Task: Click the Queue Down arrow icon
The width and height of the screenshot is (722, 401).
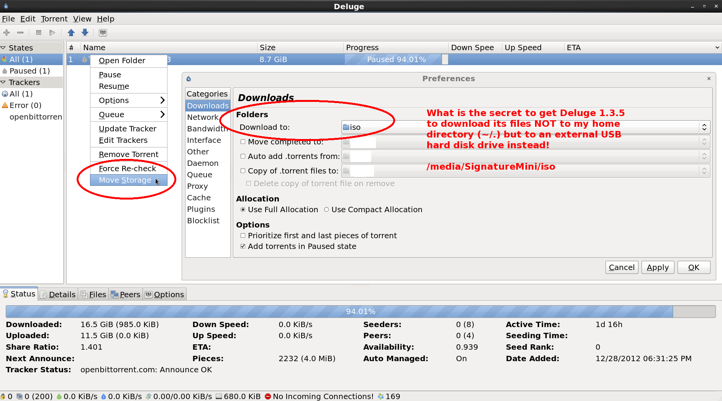Action: click(85, 33)
